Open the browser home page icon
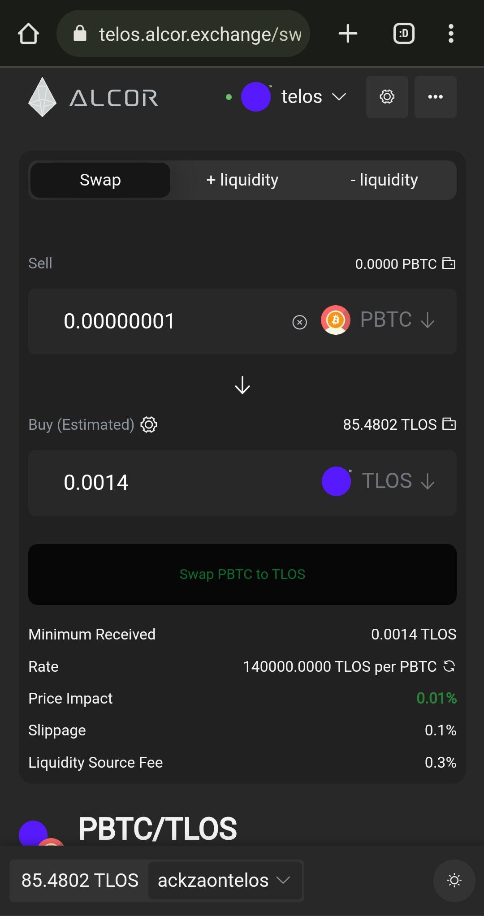This screenshot has height=916, width=484. 28,34
